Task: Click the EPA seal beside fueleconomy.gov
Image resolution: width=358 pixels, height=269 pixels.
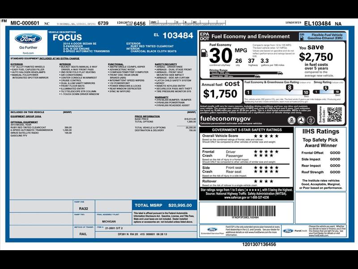Action: click(x=292, y=120)
